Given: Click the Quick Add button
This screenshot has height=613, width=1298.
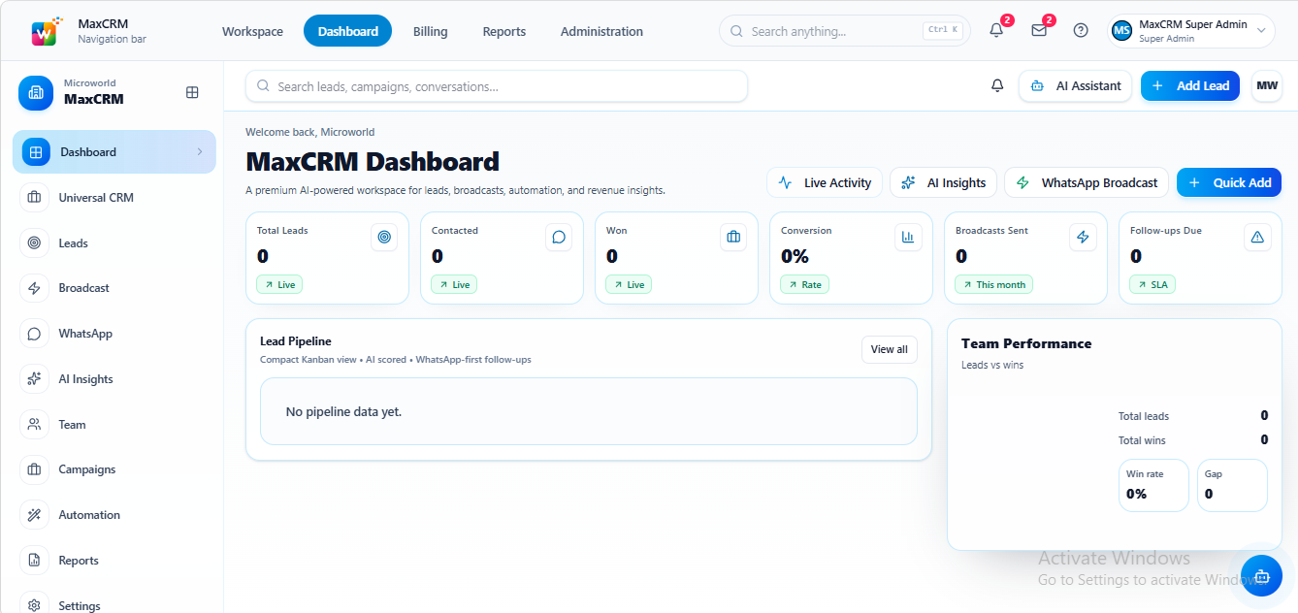Looking at the screenshot, I should 1229,182.
